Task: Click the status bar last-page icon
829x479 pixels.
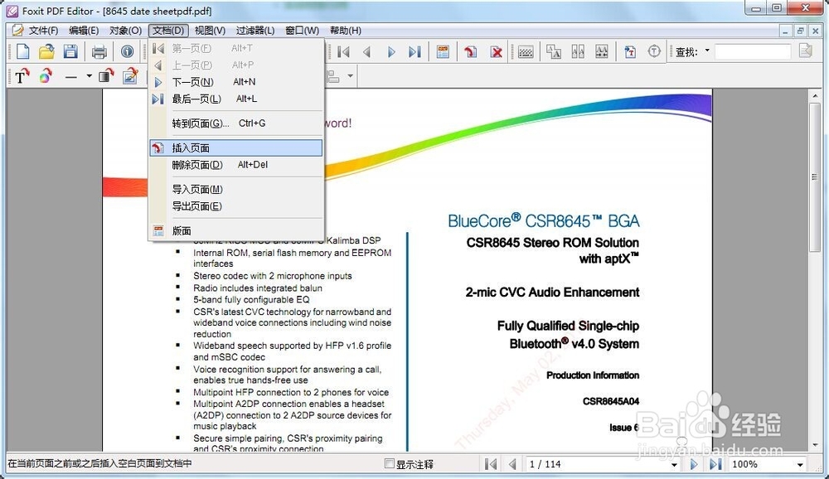Action: 715,464
